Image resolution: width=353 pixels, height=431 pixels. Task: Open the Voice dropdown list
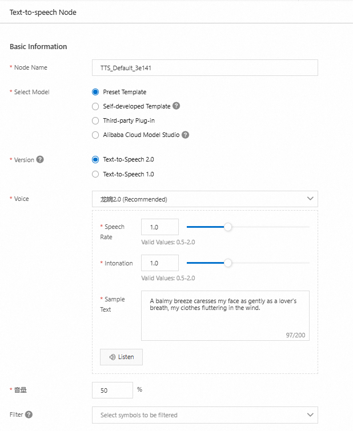[204, 199]
